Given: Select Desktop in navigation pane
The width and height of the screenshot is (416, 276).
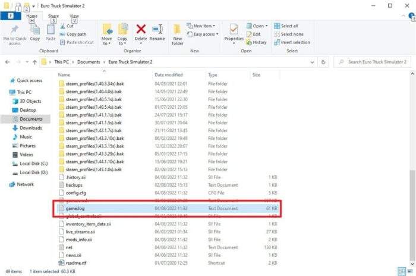Looking at the screenshot, I should coord(24,110).
